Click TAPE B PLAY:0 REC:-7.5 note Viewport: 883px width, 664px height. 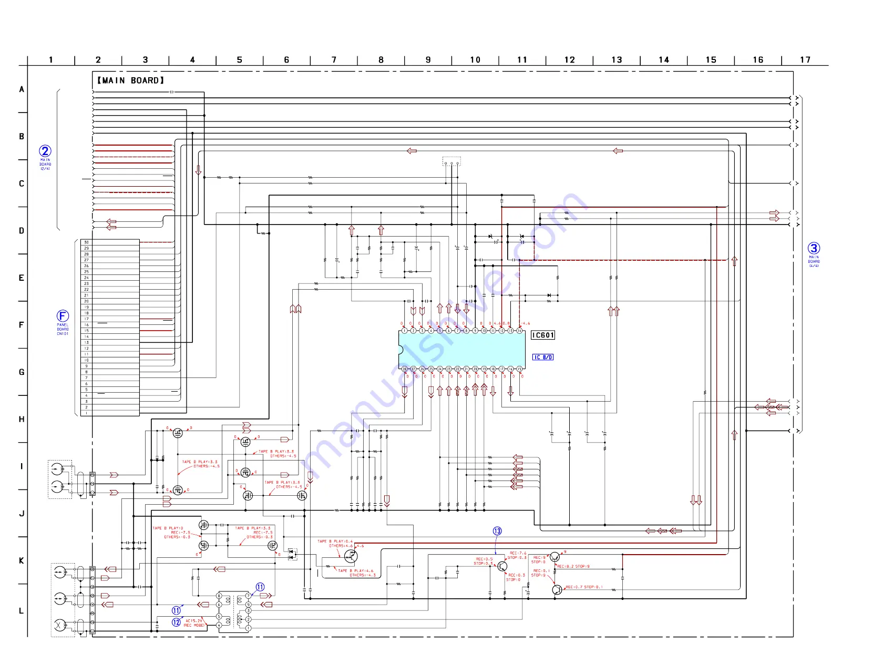171,533
